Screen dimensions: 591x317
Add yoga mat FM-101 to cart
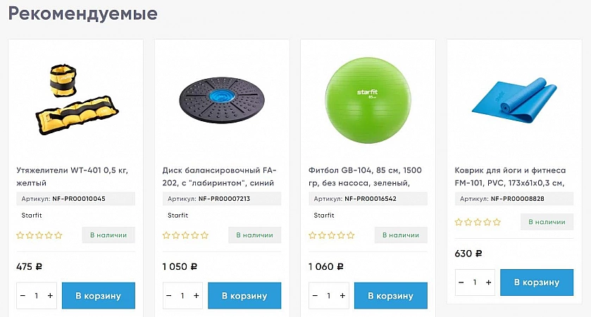point(537,282)
